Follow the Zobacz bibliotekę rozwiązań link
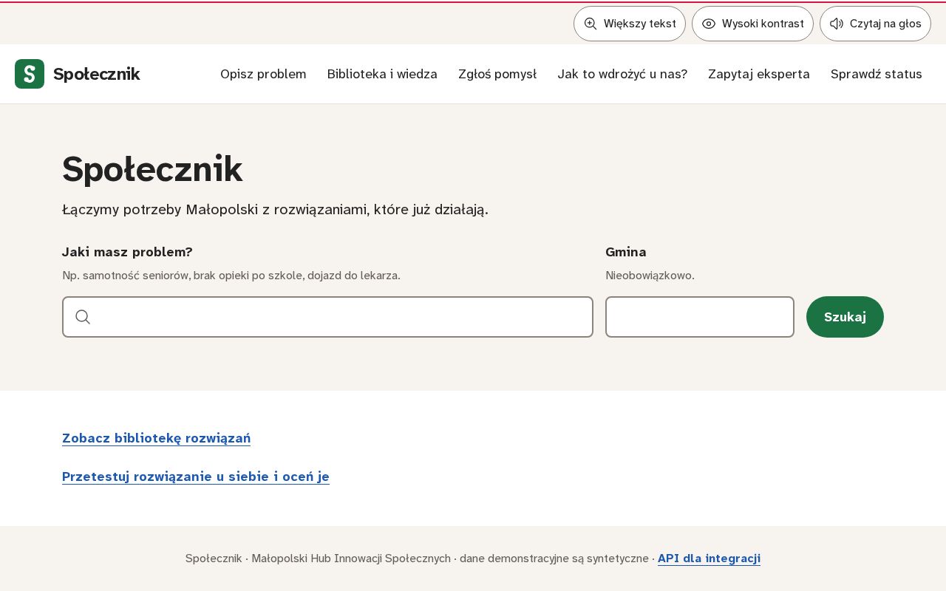The width and height of the screenshot is (946, 591). tap(156, 438)
